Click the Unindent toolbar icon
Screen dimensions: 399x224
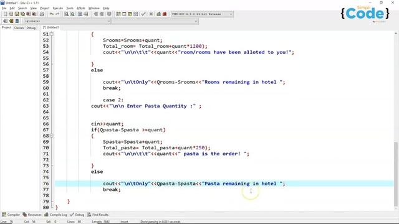pyautogui.click(x=95, y=14)
